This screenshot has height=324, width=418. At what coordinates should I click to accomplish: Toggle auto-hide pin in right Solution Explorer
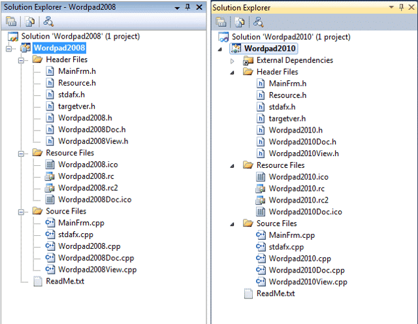[402, 7]
